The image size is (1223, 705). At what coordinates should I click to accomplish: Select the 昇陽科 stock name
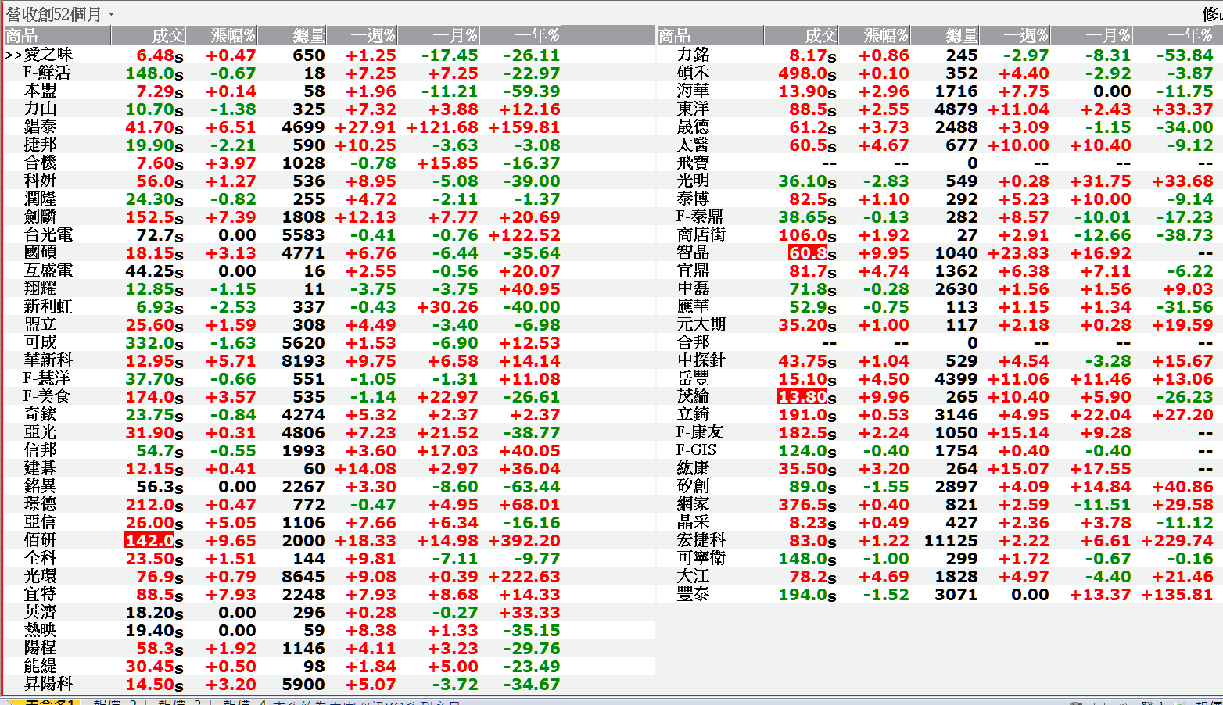[48, 684]
